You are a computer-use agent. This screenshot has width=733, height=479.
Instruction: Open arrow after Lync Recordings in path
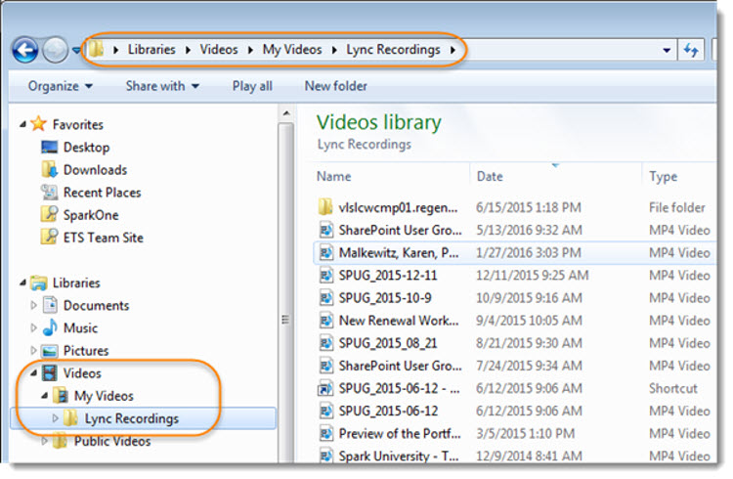coord(453,50)
